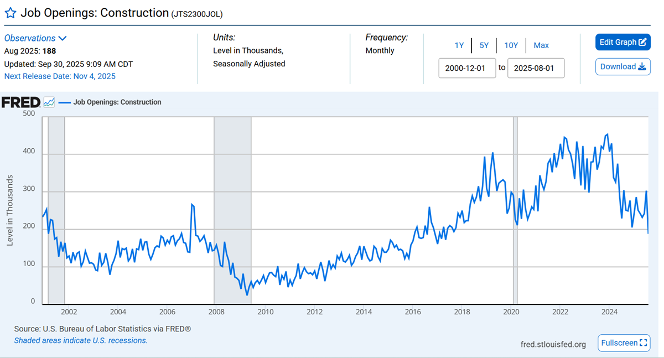Select the 1Y date range
This screenshot has height=358, width=664.
point(459,45)
